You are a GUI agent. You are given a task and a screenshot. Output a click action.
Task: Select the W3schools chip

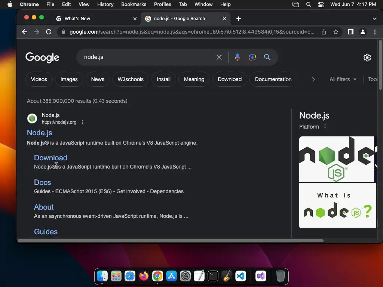click(131, 79)
